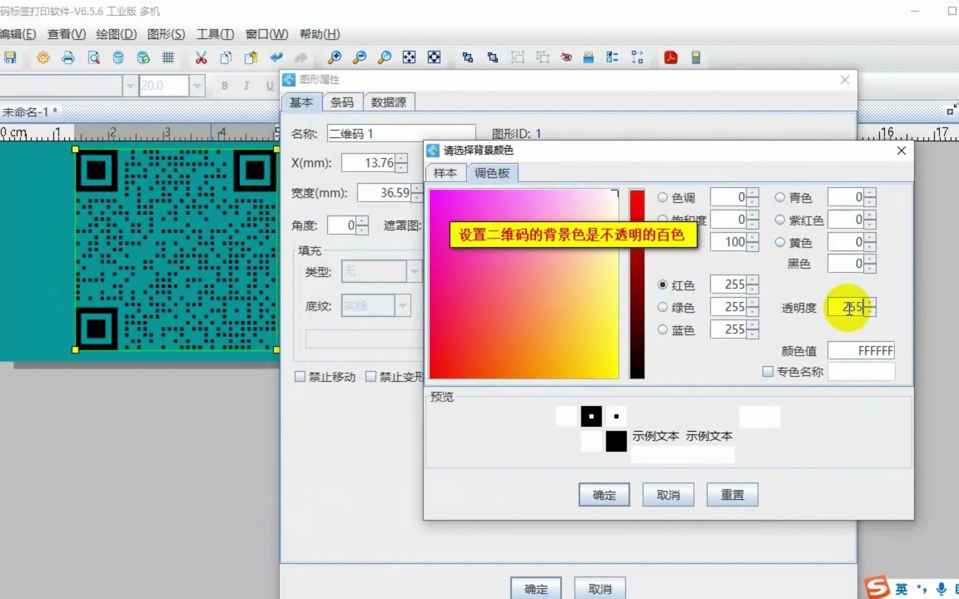Click the 颜色值 FFFFFF hex field

[x=861, y=351]
